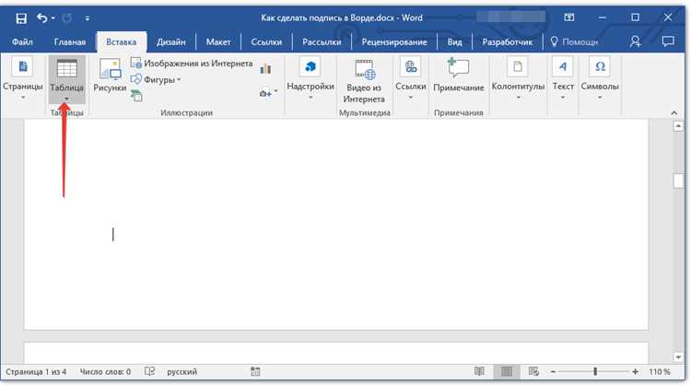
Task: Open the spelling check book icon
Action: point(149,371)
